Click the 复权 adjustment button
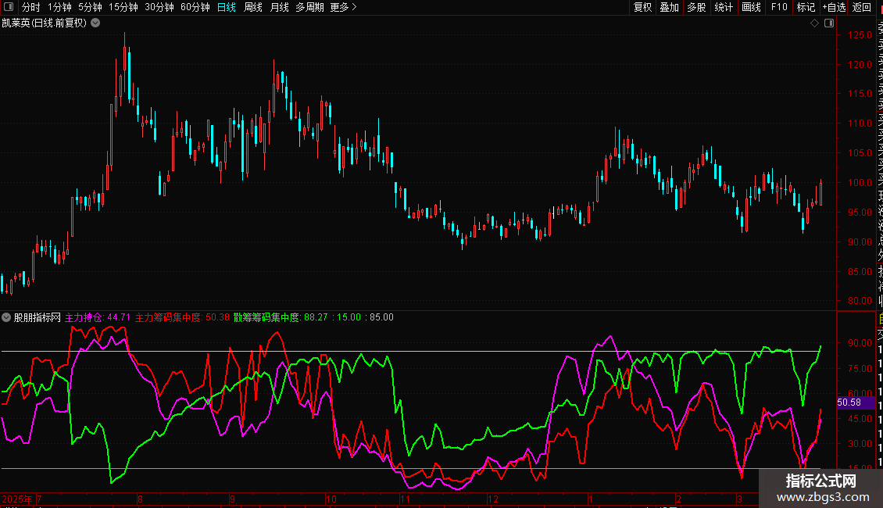The height and width of the screenshot is (508, 883). point(642,7)
